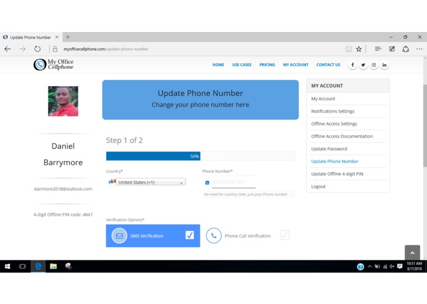Click the network tray icon
Screen dimensions: 427x304
(x=385, y=266)
